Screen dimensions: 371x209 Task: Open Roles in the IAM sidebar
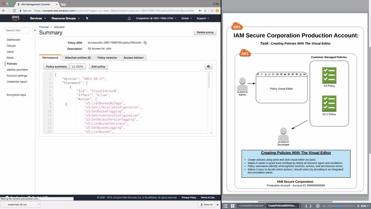[10, 58]
